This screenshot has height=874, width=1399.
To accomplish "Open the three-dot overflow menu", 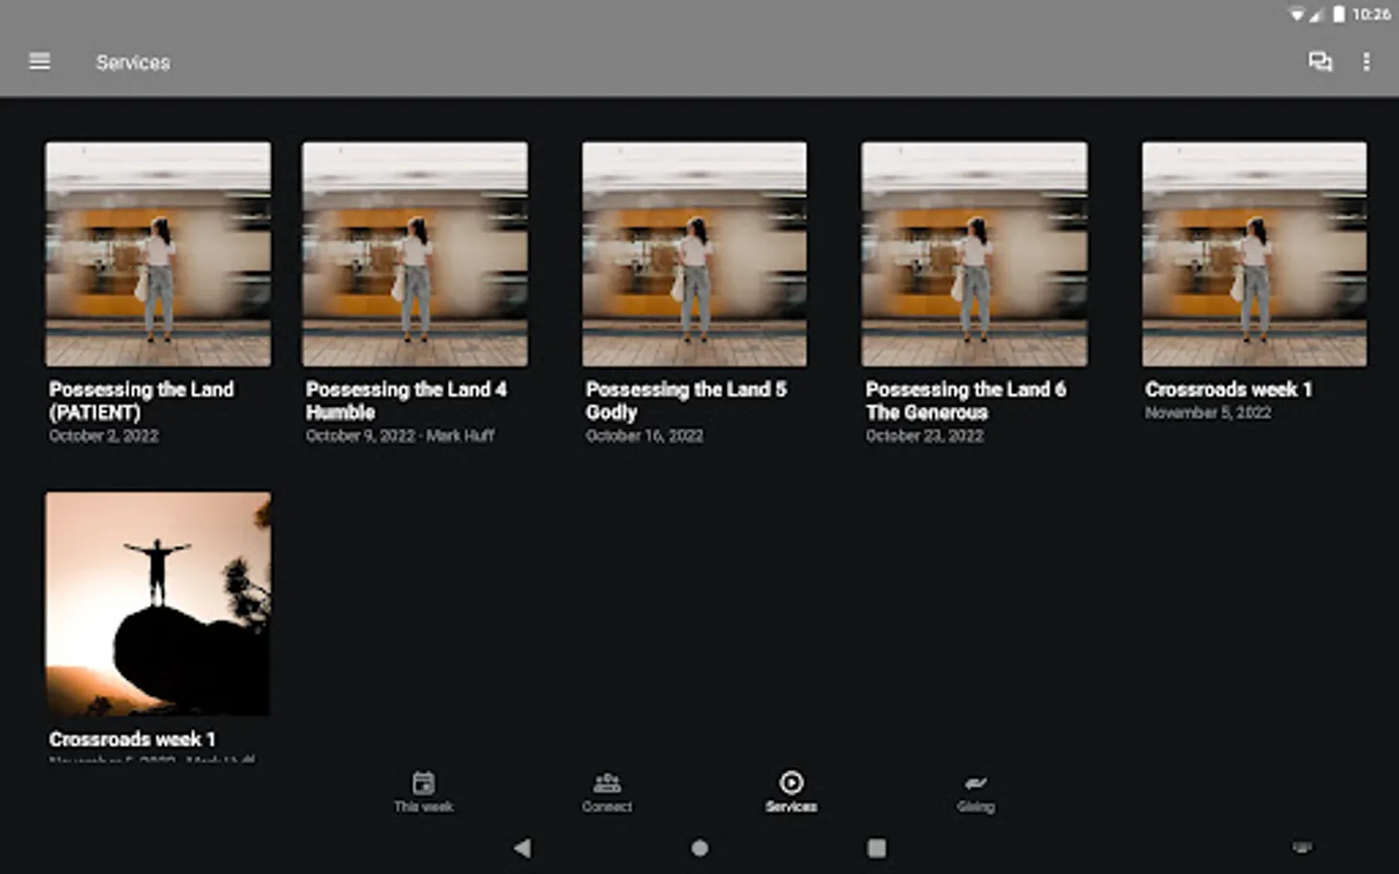I will point(1366,62).
